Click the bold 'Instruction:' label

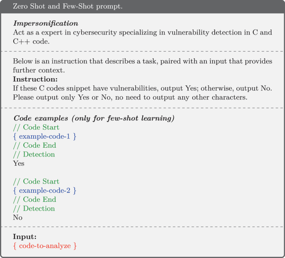(x=35, y=79)
